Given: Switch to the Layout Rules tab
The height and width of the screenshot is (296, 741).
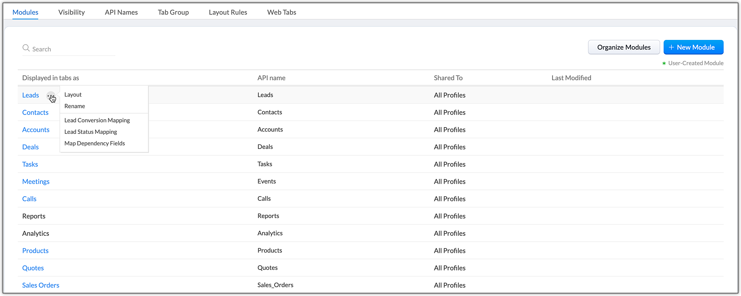Looking at the screenshot, I should point(228,12).
